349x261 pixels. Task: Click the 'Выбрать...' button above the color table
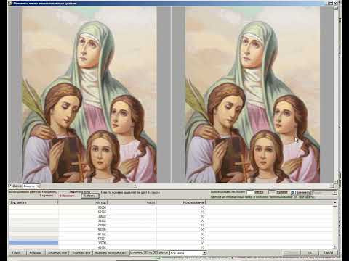tap(90, 196)
